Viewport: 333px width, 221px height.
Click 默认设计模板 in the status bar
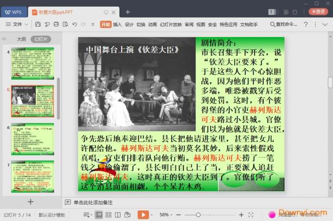coord(51,215)
